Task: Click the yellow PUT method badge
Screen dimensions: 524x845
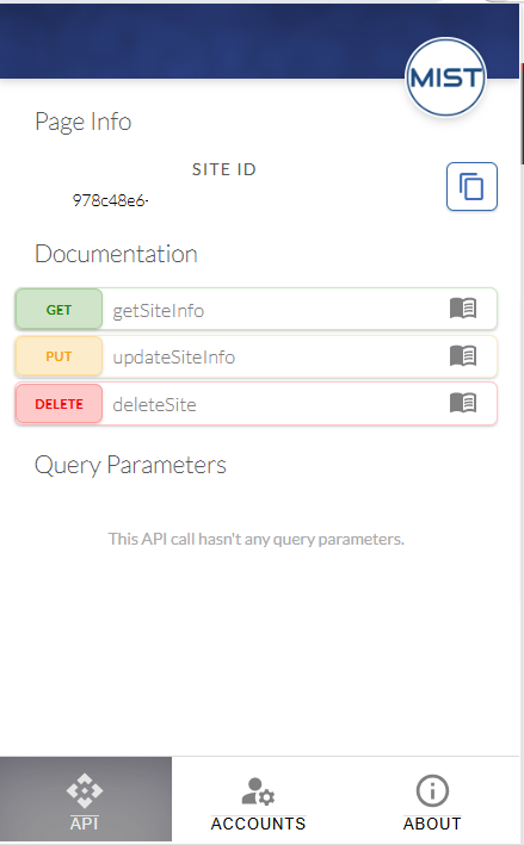Action: 59,356
